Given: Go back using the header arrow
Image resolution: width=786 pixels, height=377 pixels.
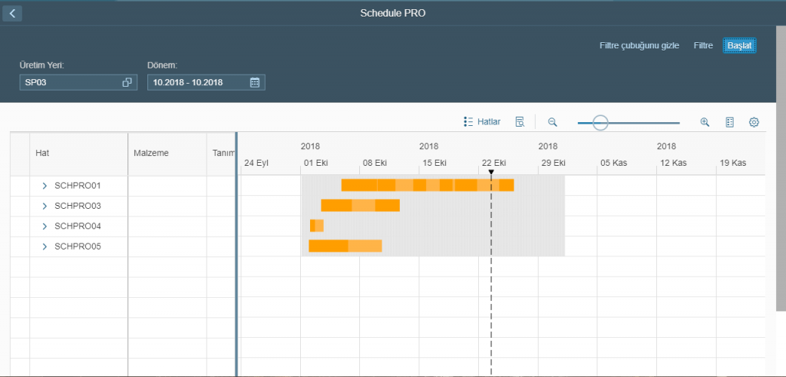Looking at the screenshot, I should coord(12,14).
